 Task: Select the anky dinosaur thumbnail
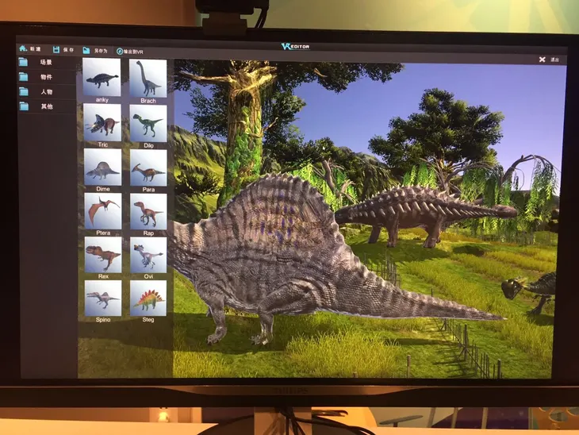coord(102,78)
